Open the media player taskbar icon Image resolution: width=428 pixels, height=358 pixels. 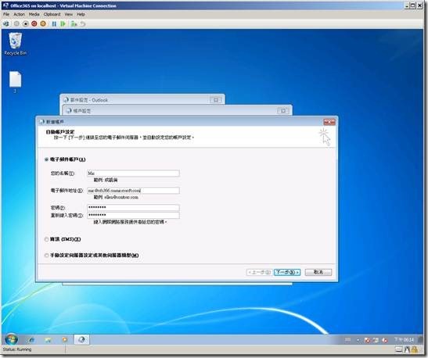click(65, 340)
